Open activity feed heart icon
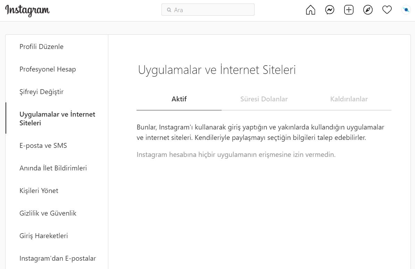 coord(387,10)
